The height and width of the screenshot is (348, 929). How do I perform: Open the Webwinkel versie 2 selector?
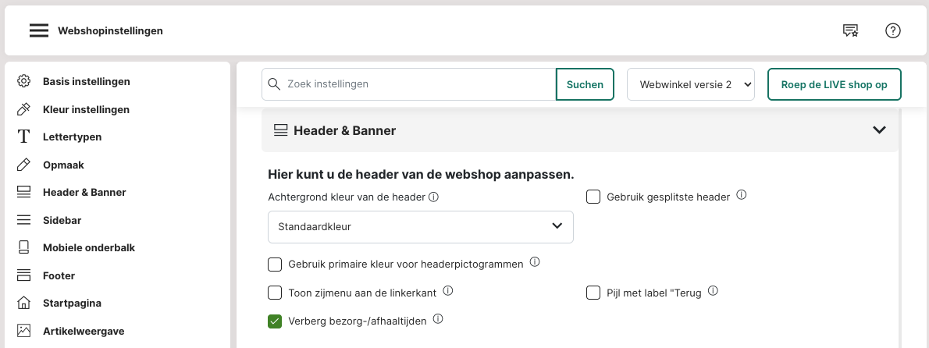691,84
